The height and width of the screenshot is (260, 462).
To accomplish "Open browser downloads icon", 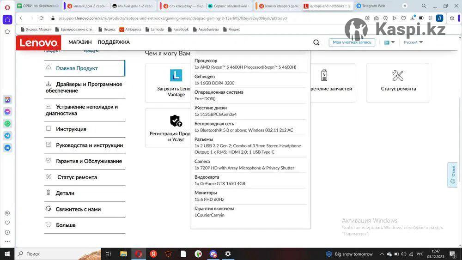I will coord(413,18).
